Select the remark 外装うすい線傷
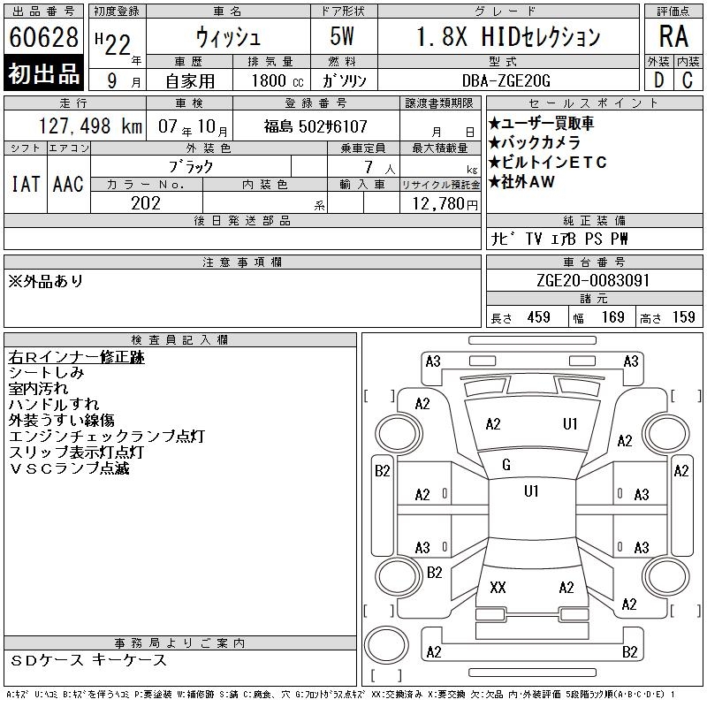The height and width of the screenshot is (707, 707). pyautogui.click(x=61, y=421)
